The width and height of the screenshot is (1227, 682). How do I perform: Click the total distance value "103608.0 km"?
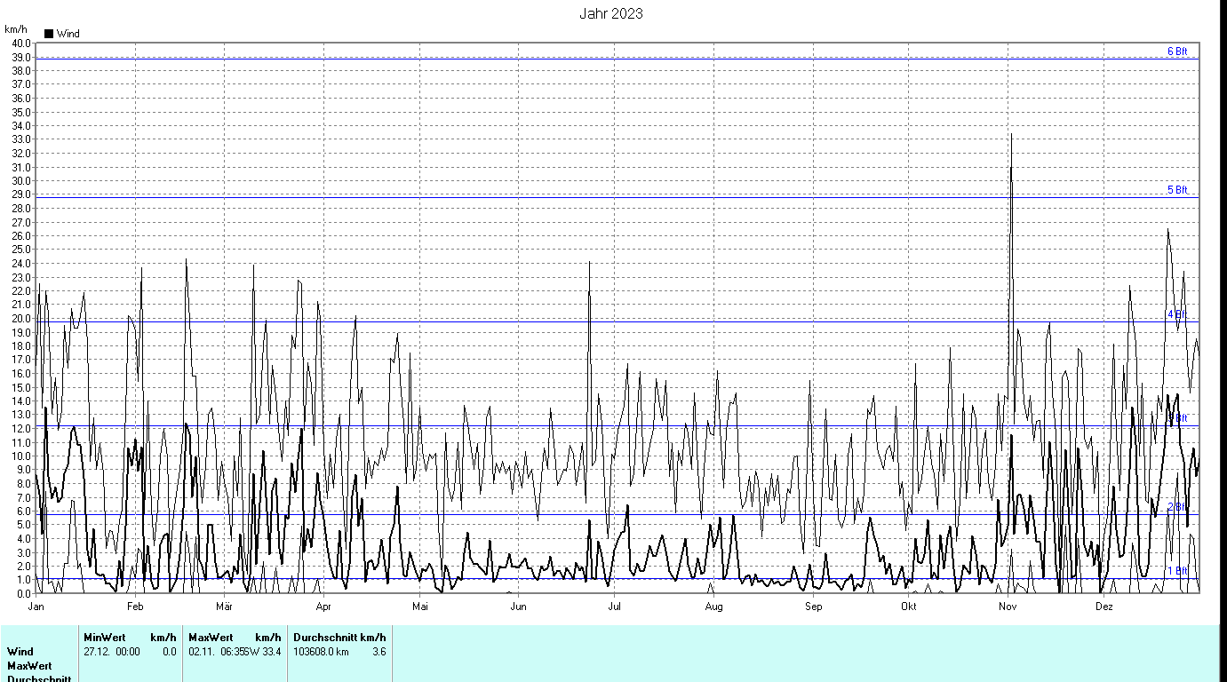click(321, 652)
